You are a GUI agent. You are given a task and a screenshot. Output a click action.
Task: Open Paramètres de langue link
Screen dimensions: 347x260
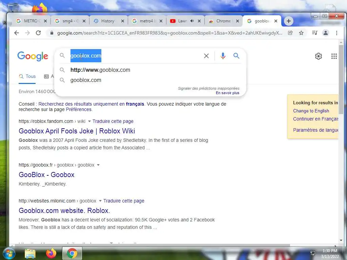click(x=315, y=130)
